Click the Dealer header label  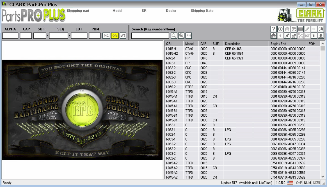click(x=171, y=11)
